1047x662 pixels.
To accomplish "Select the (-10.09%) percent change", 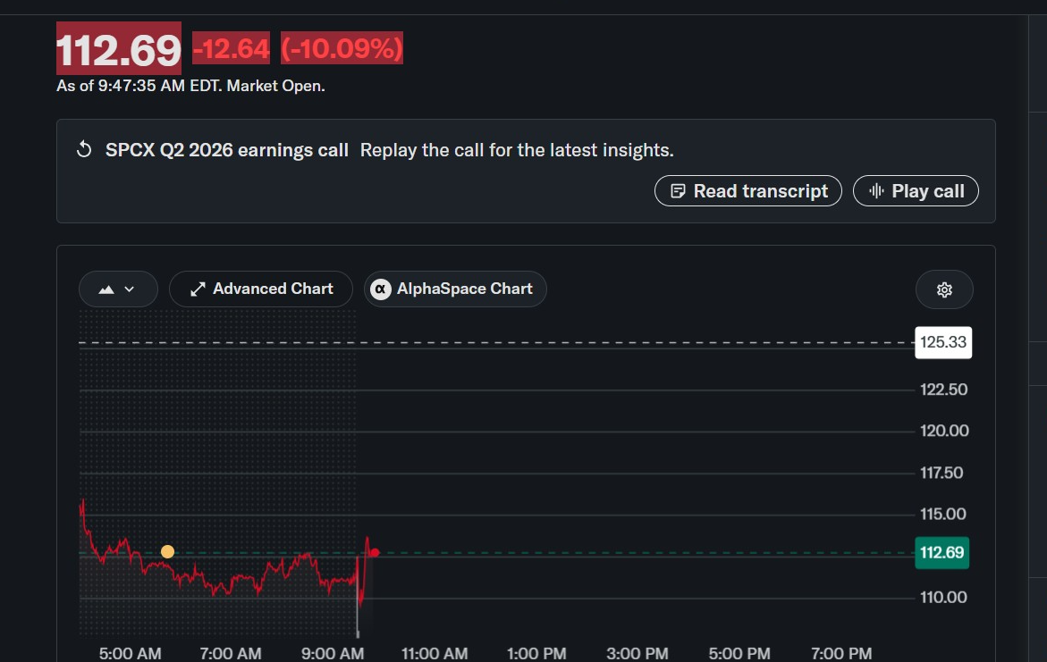I will 342,48.
